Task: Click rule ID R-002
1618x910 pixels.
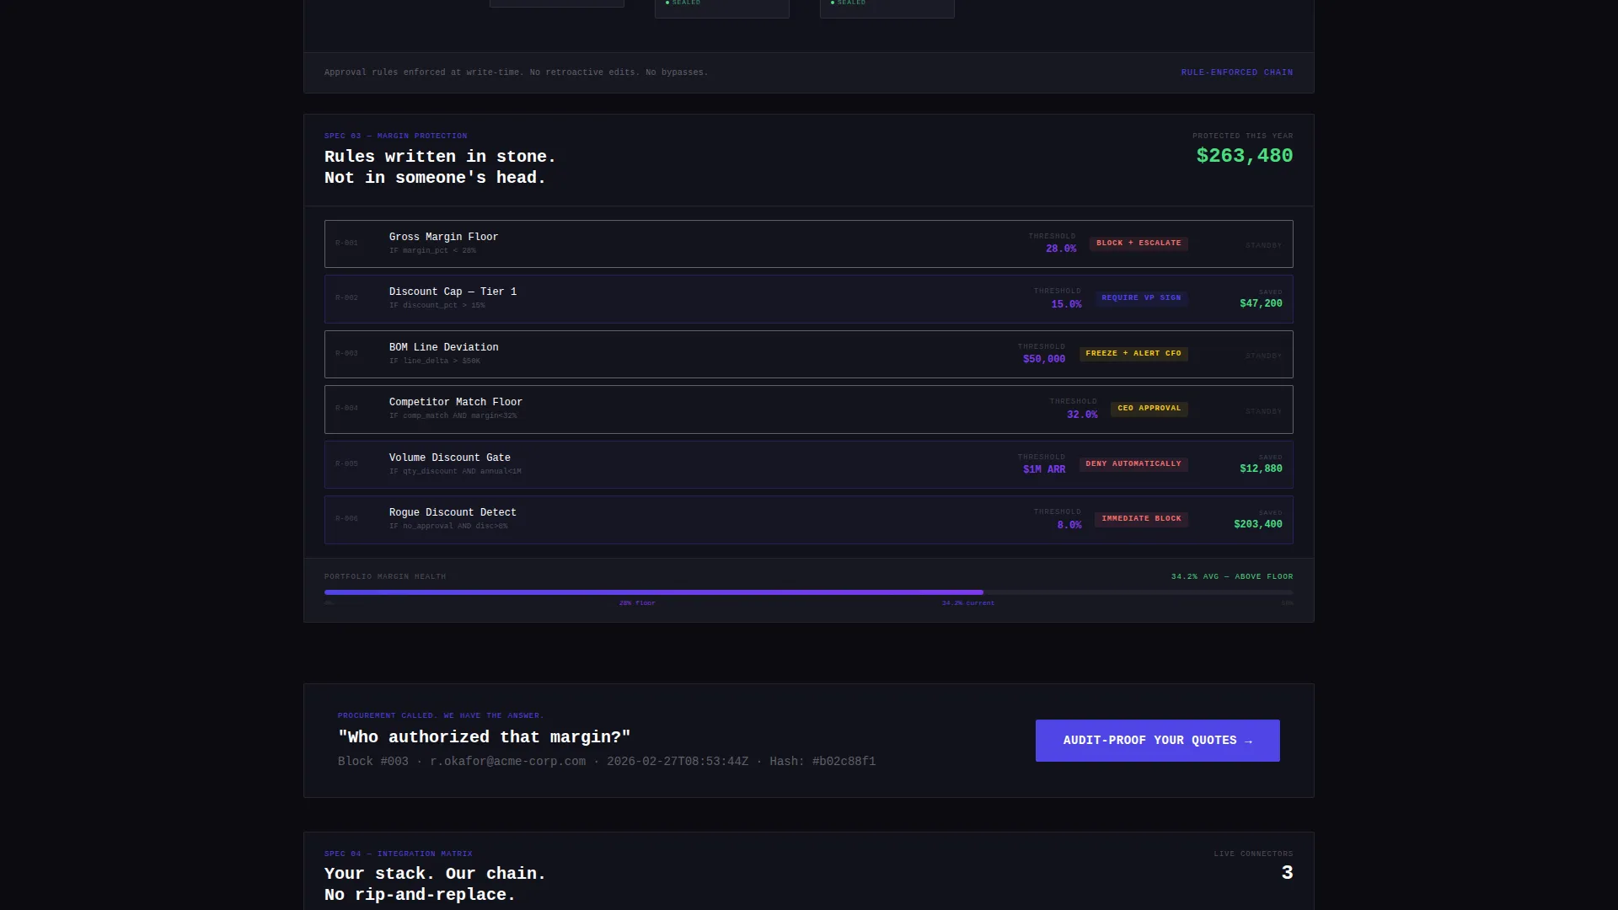Action: (x=346, y=298)
